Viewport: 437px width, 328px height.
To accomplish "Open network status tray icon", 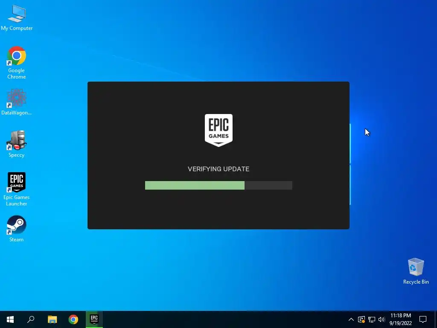I will (372, 319).
